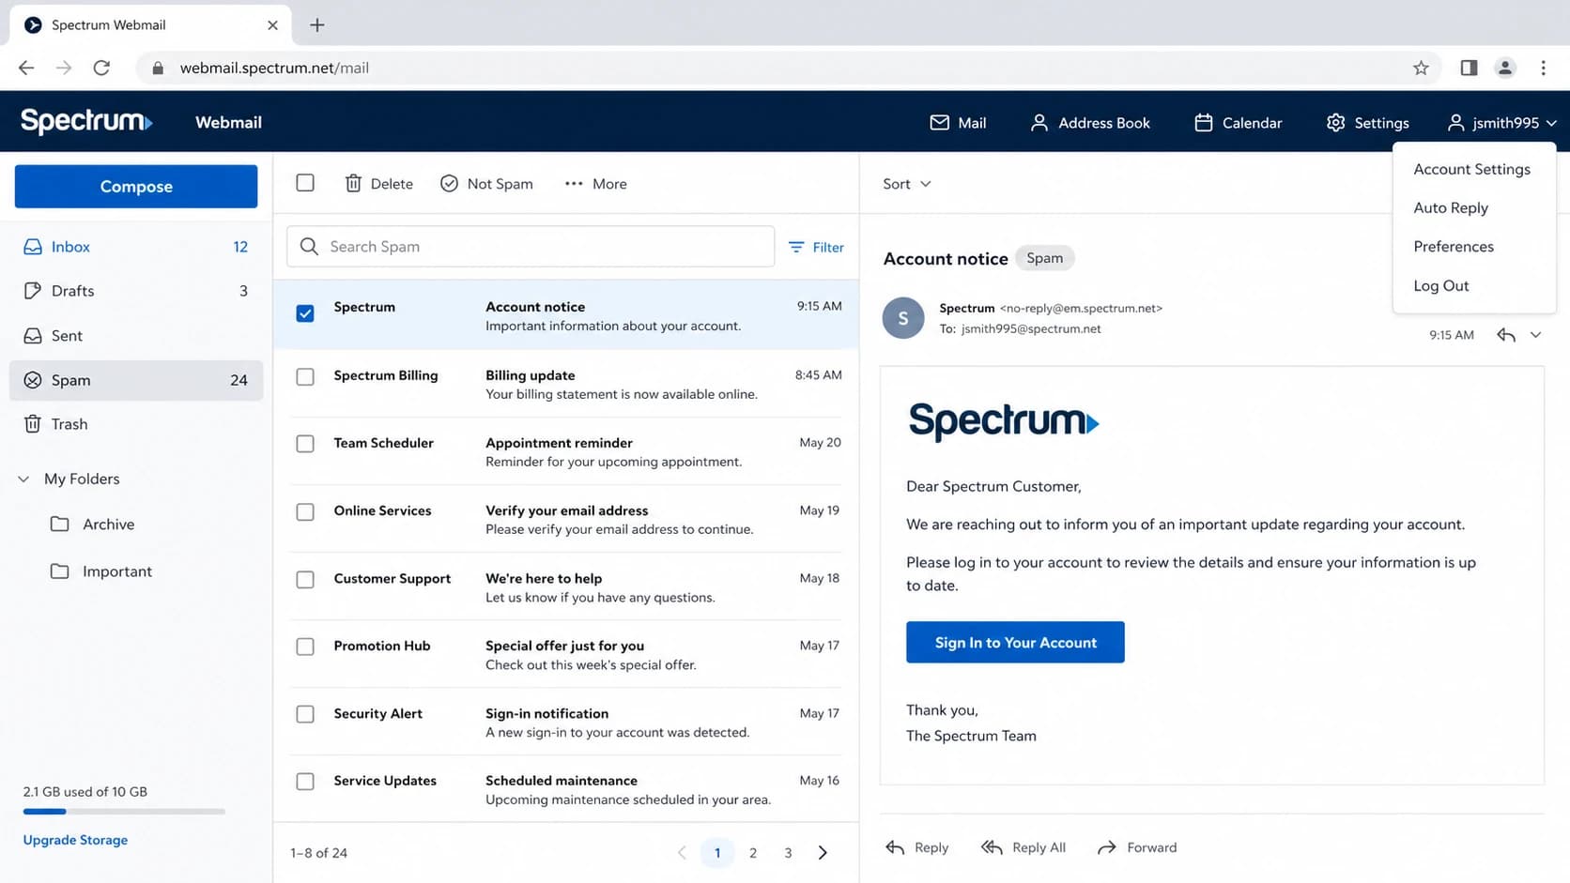The width and height of the screenshot is (1570, 883).
Task: Click the Spam folder icon
Action: [33, 380]
